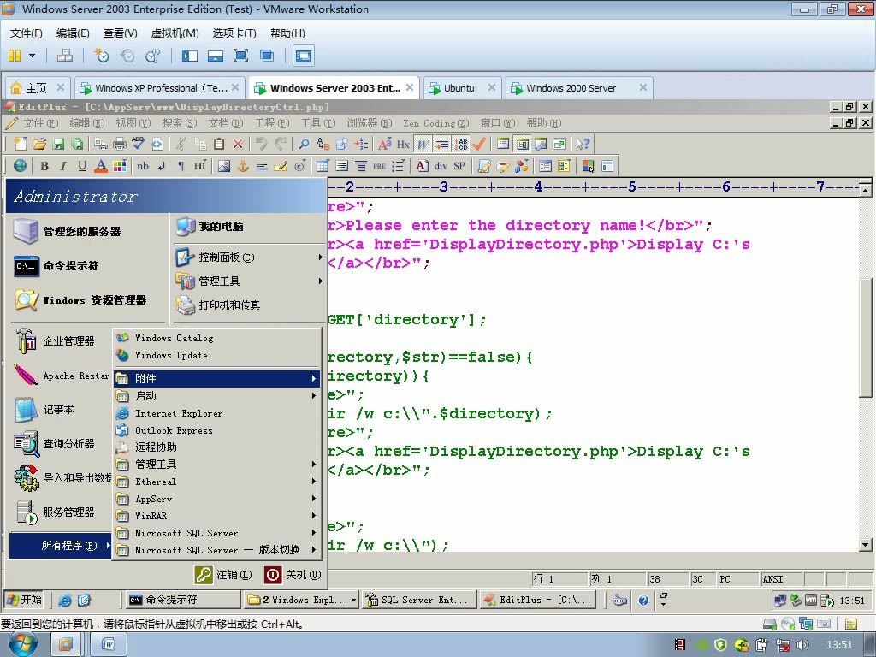This screenshot has height=657, width=876.
Task: Open the taskbar Windows Explorer group dropdown
Action: (x=353, y=600)
